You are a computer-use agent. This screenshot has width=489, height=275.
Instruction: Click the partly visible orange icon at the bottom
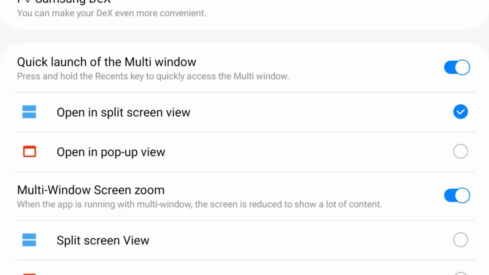tap(29, 274)
